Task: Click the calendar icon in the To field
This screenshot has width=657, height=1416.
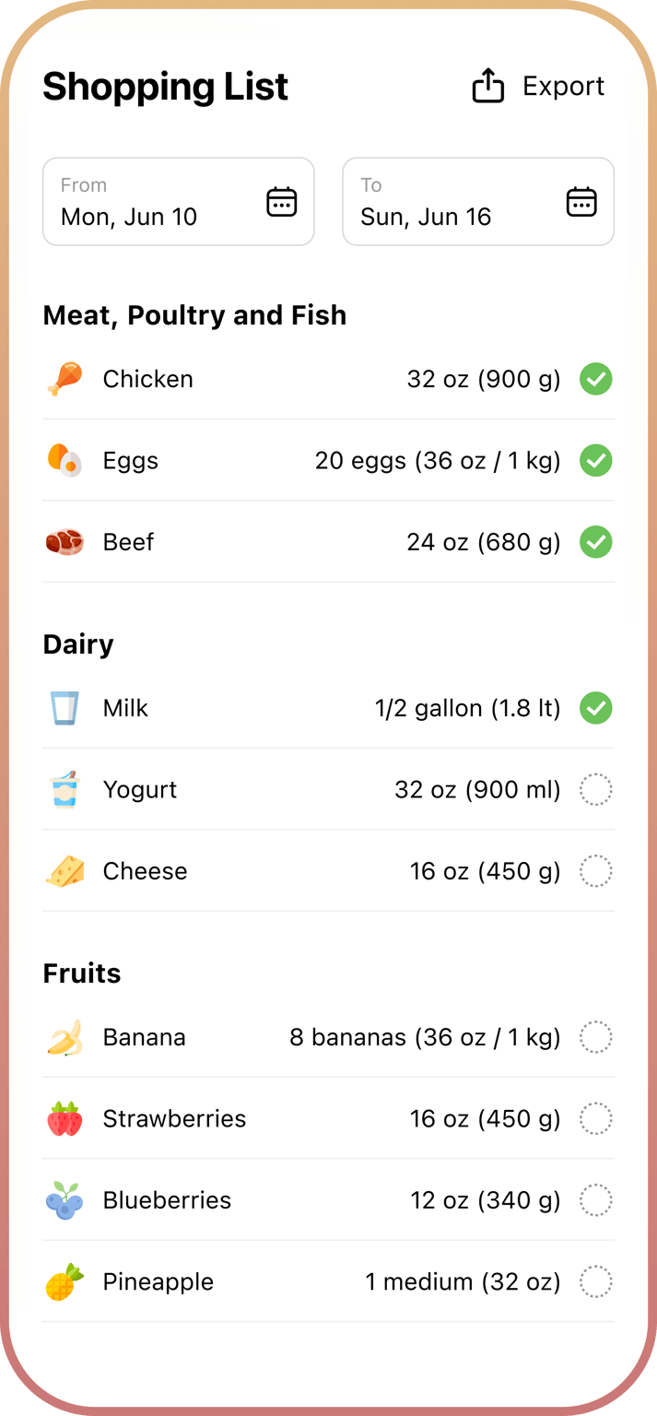Action: (x=581, y=201)
